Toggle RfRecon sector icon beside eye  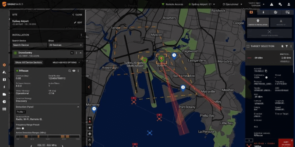(x=70, y=71)
